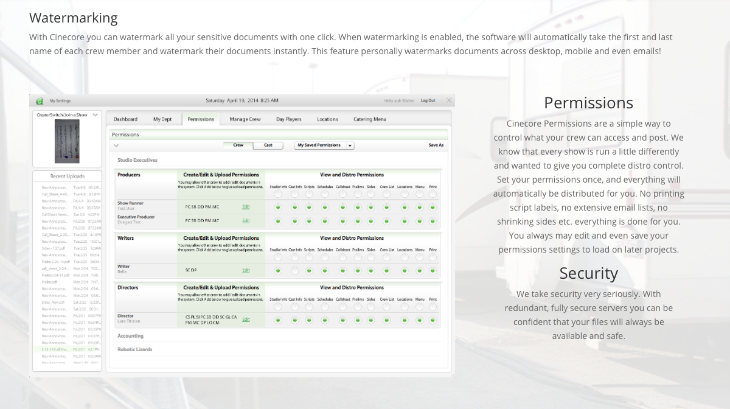This screenshot has height=409, width=730.
Task: Edit upload permissions for Executive Producer
Action: [x=246, y=220]
